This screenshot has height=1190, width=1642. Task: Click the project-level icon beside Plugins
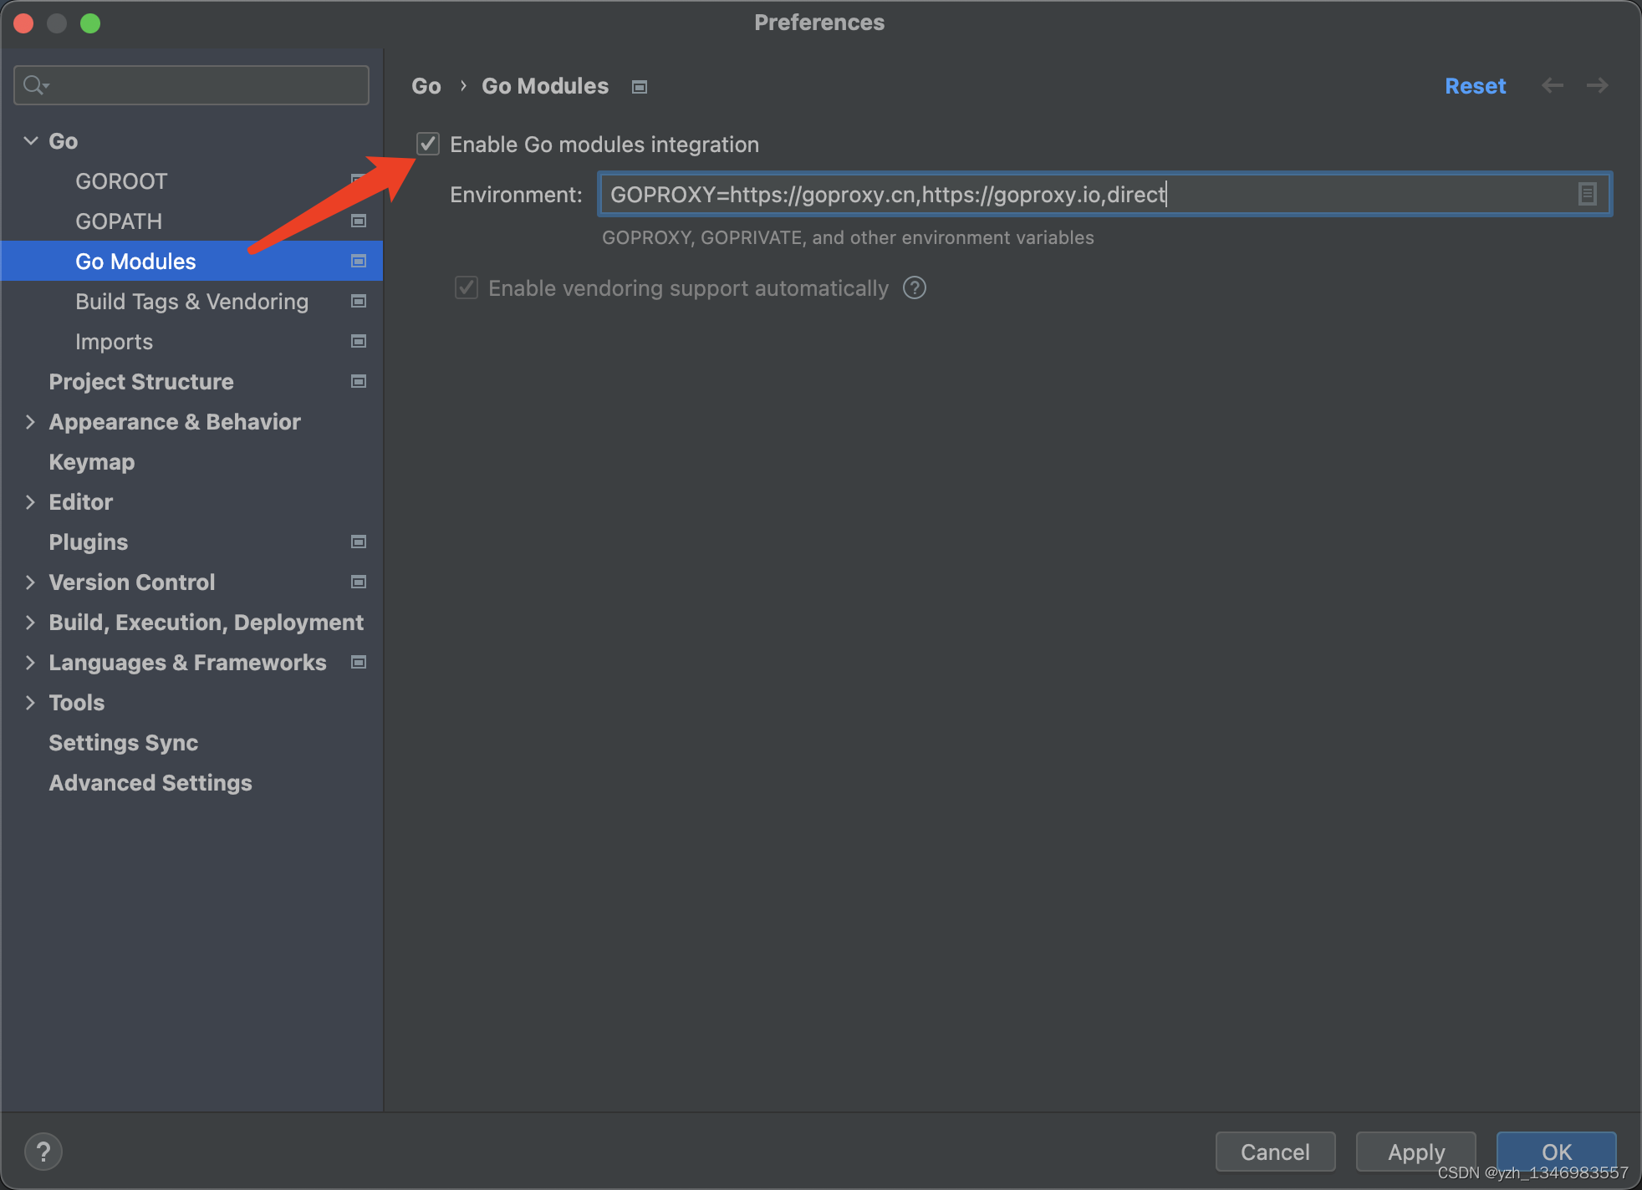[359, 542]
